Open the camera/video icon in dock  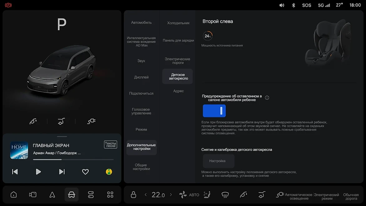tap(33, 194)
